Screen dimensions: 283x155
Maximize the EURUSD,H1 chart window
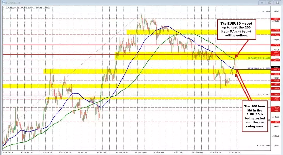click(270, 3)
